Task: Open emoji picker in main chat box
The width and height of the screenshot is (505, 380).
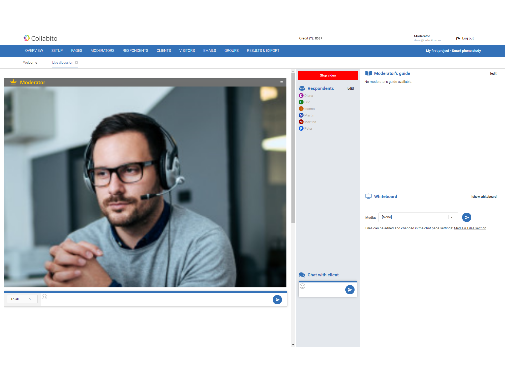Action: [x=45, y=297]
